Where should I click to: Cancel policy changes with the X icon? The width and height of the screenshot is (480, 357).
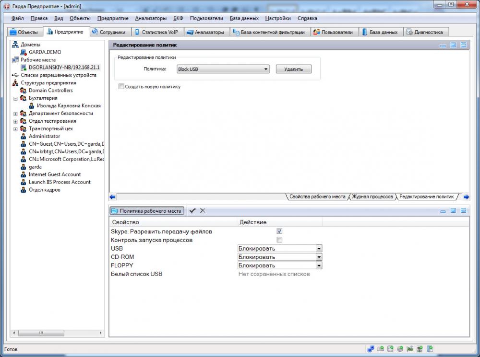click(x=203, y=211)
